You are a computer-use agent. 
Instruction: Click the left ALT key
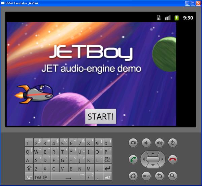(x=29, y=176)
